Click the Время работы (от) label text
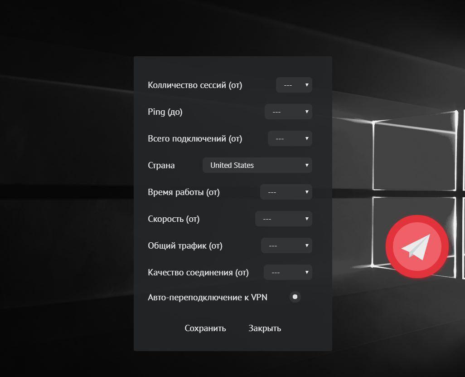This screenshot has height=377, width=465. pyautogui.click(x=184, y=192)
